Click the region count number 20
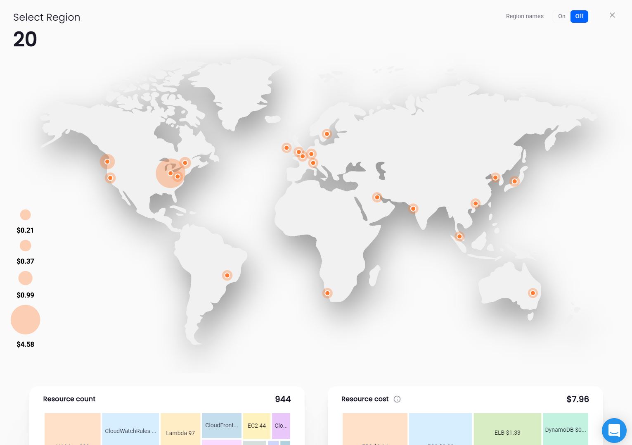The width and height of the screenshot is (632, 445). click(x=25, y=40)
